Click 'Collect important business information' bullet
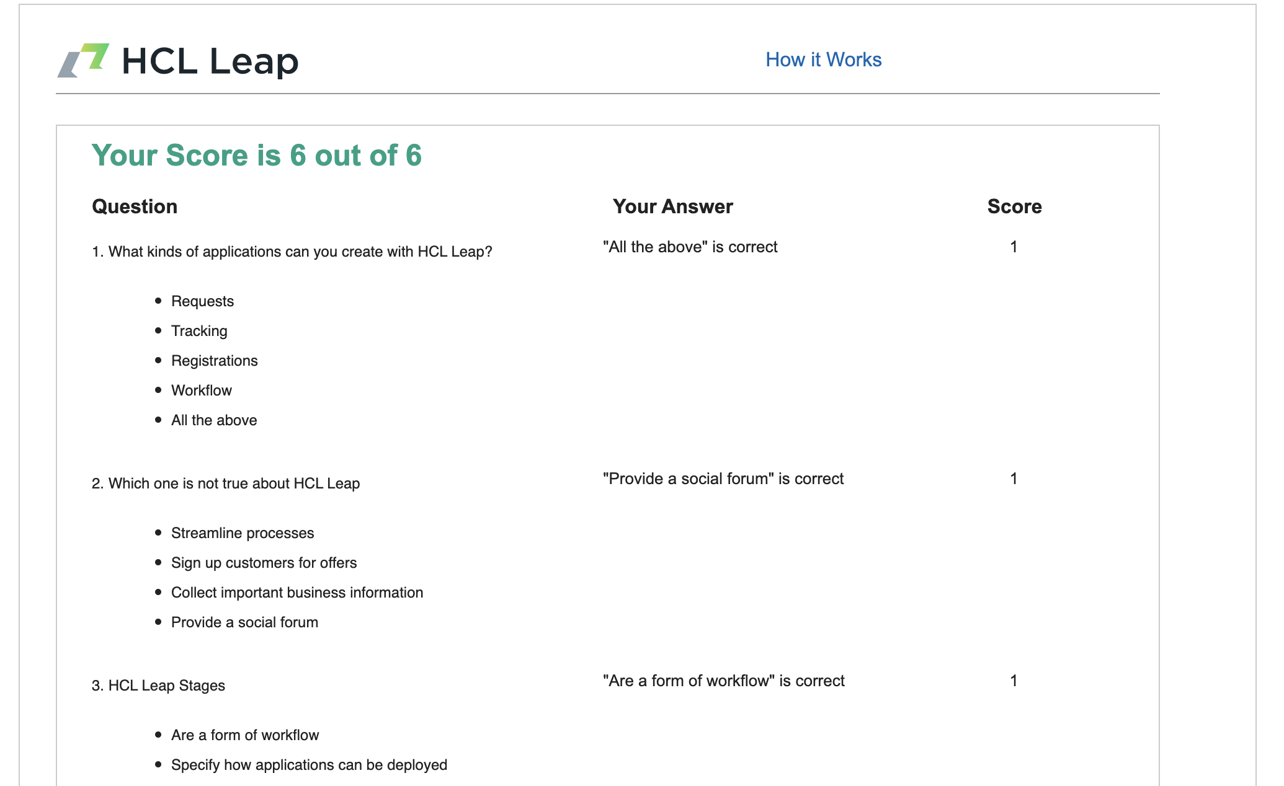This screenshot has height=786, width=1284. [297, 593]
